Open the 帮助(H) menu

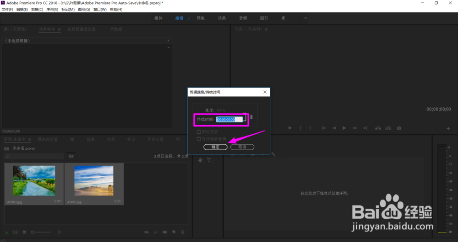116,9
